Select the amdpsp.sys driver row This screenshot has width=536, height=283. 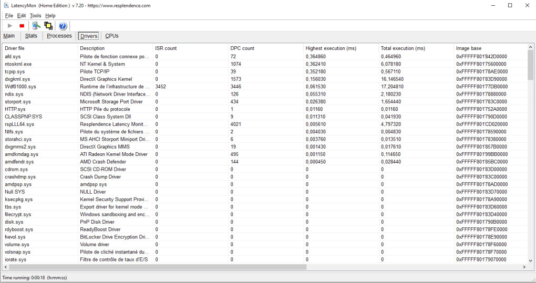[x=265, y=184]
